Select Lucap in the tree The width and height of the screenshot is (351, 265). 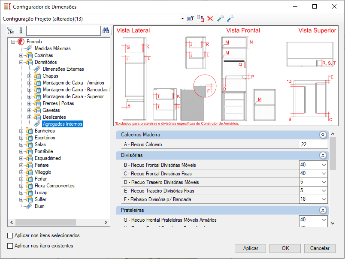pyautogui.click(x=41, y=193)
